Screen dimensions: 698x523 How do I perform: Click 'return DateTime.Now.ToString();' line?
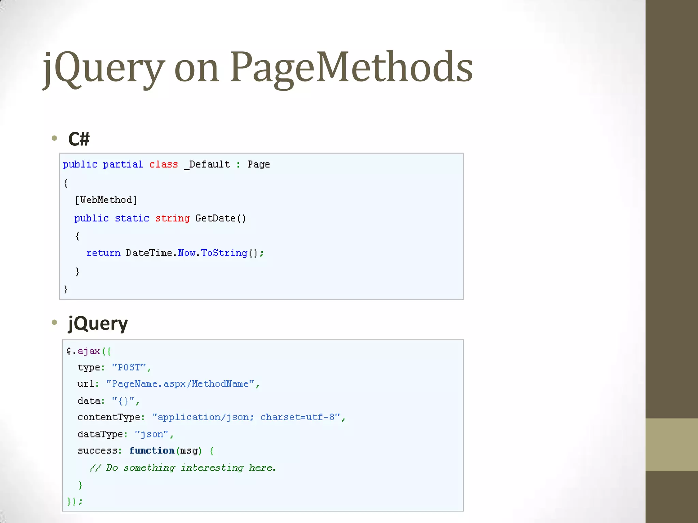pyautogui.click(x=175, y=253)
